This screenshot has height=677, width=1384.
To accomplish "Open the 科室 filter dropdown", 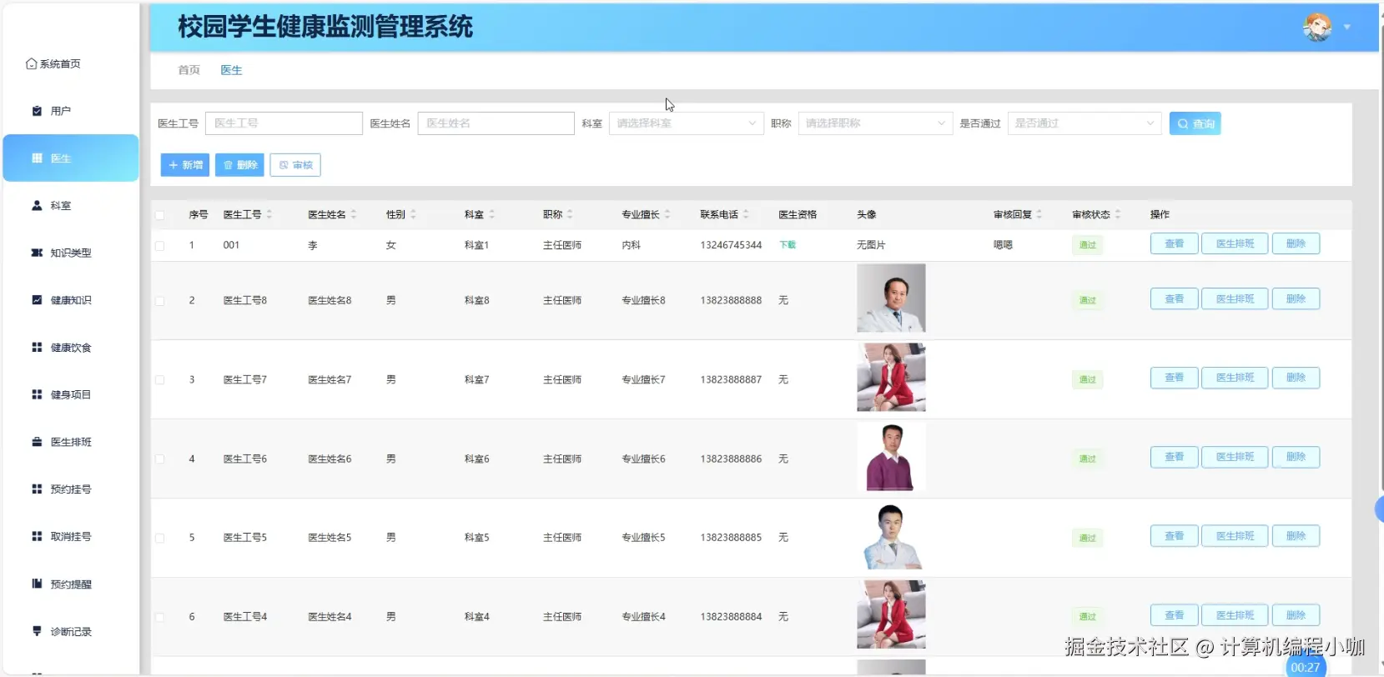I will (686, 123).
